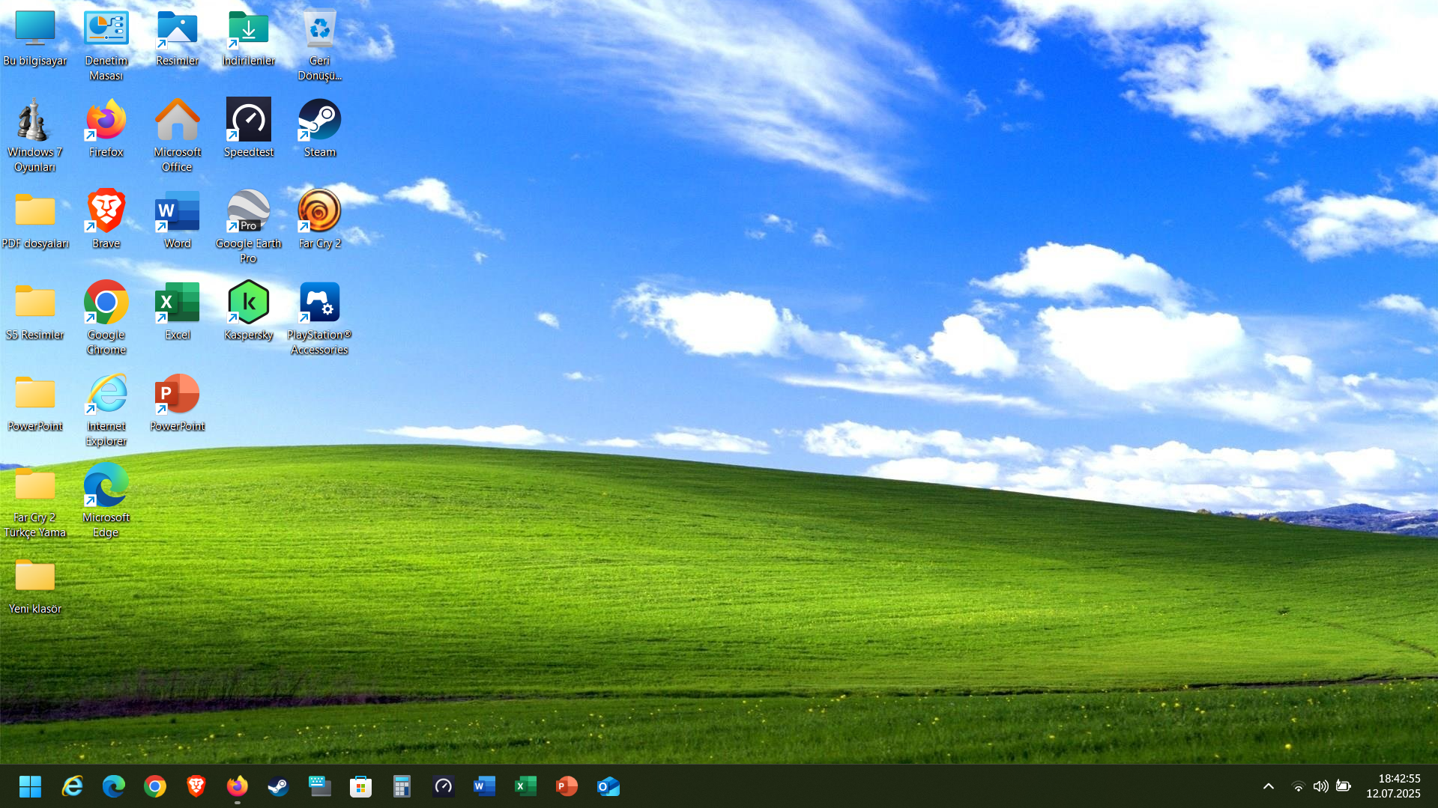Click the Internet Explorer desktop shortcut

point(106,411)
